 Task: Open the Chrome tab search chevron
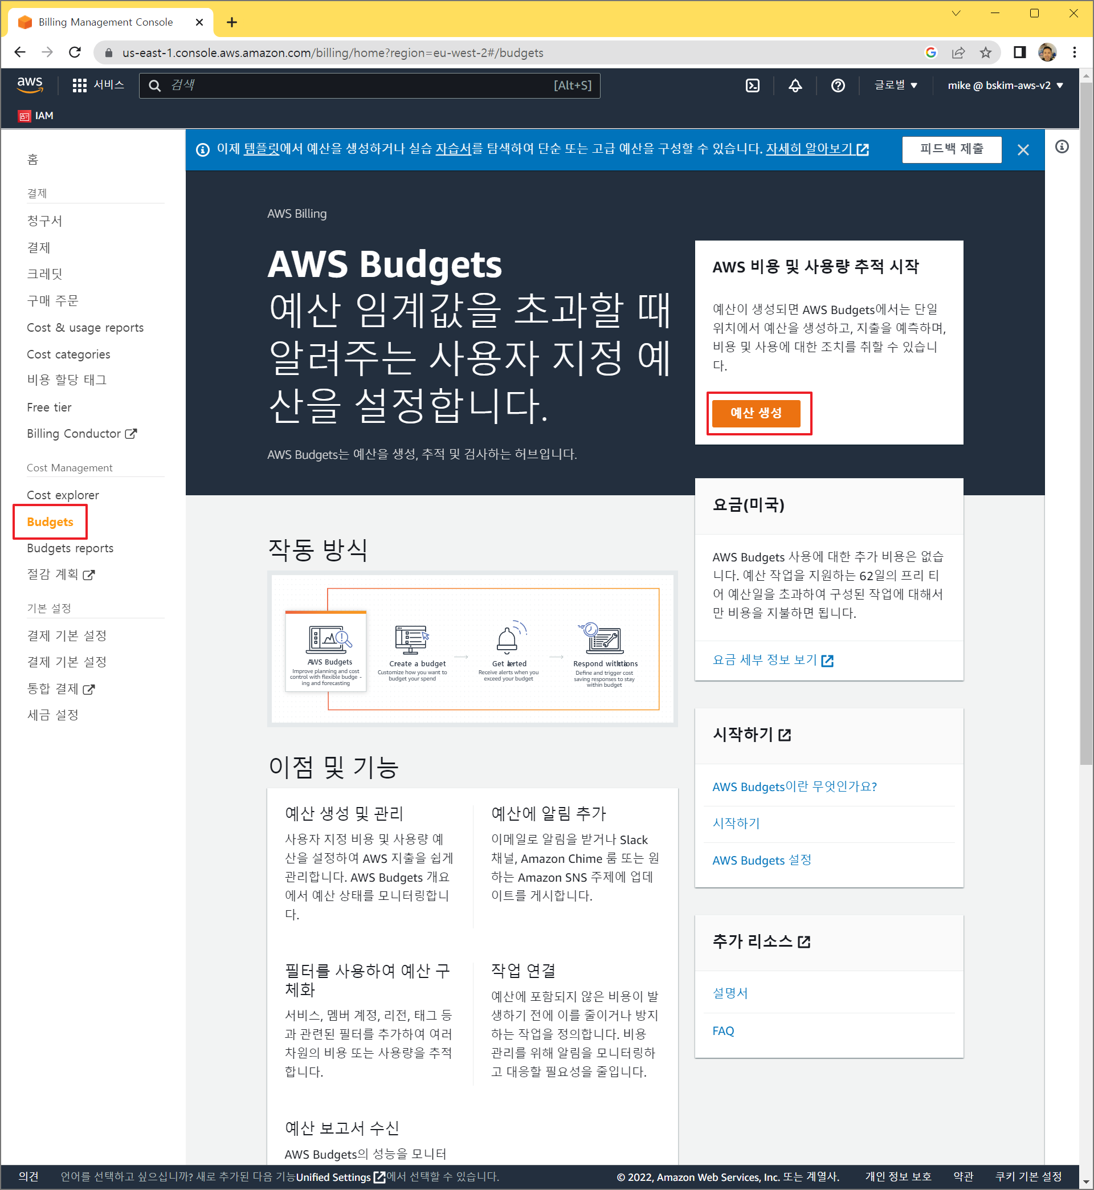pos(956,14)
